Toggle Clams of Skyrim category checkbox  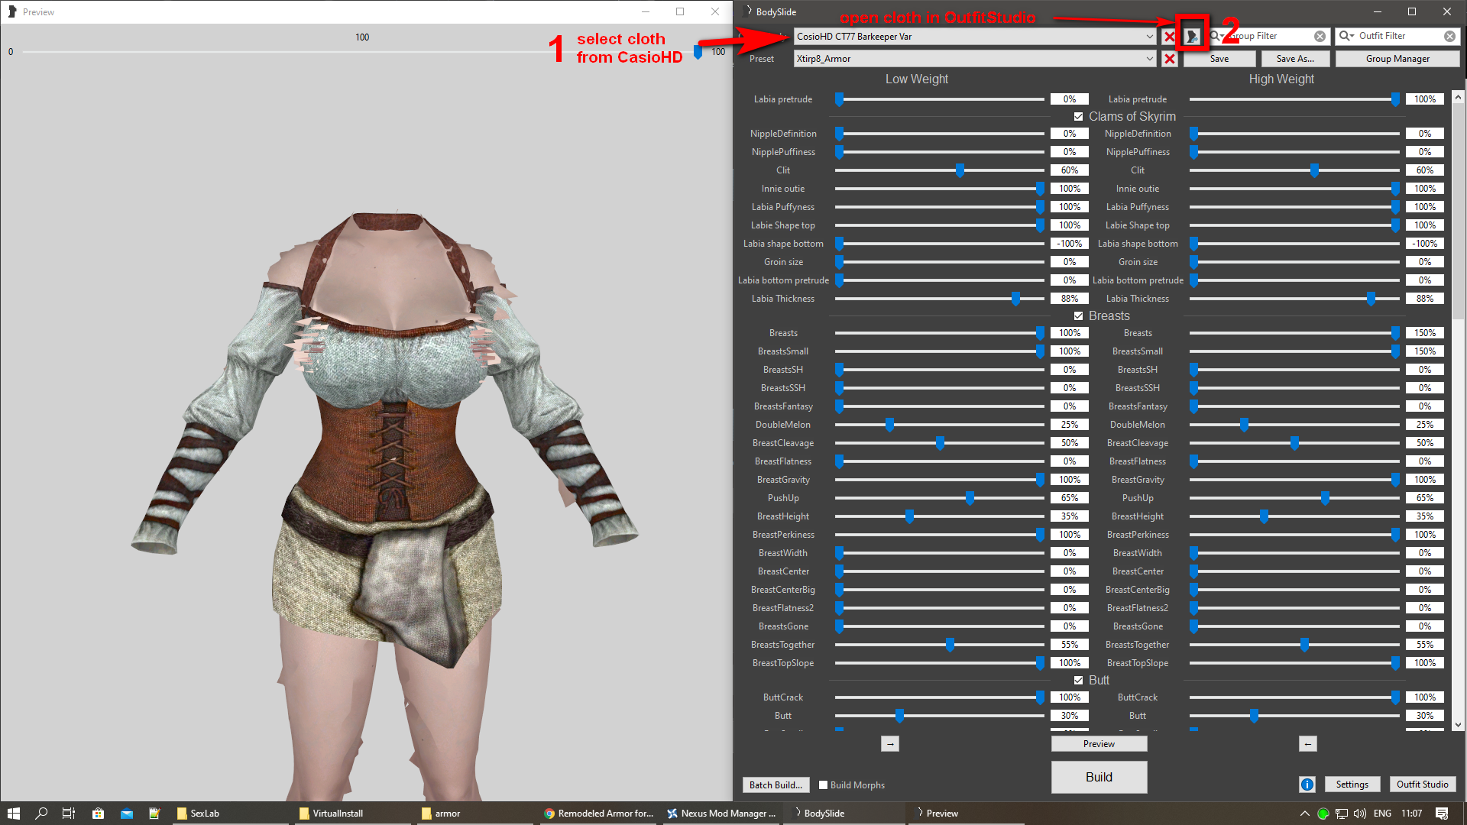[1078, 117]
